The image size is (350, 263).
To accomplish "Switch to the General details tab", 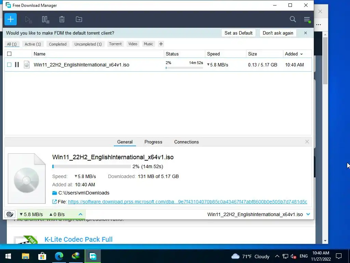I will (125, 142).
